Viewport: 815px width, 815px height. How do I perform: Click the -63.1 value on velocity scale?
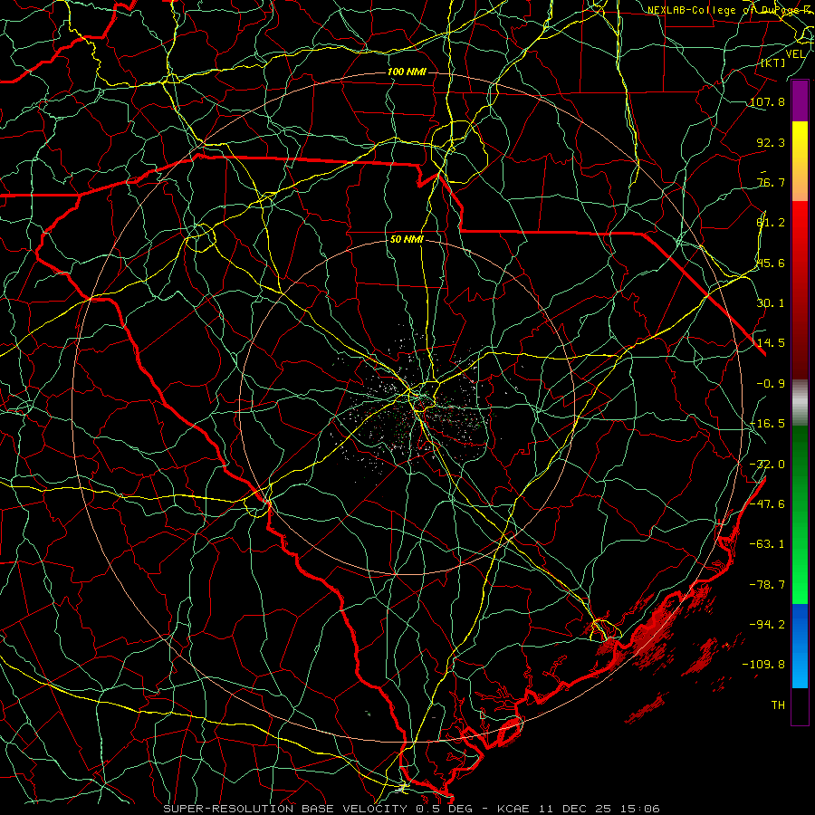(x=767, y=544)
